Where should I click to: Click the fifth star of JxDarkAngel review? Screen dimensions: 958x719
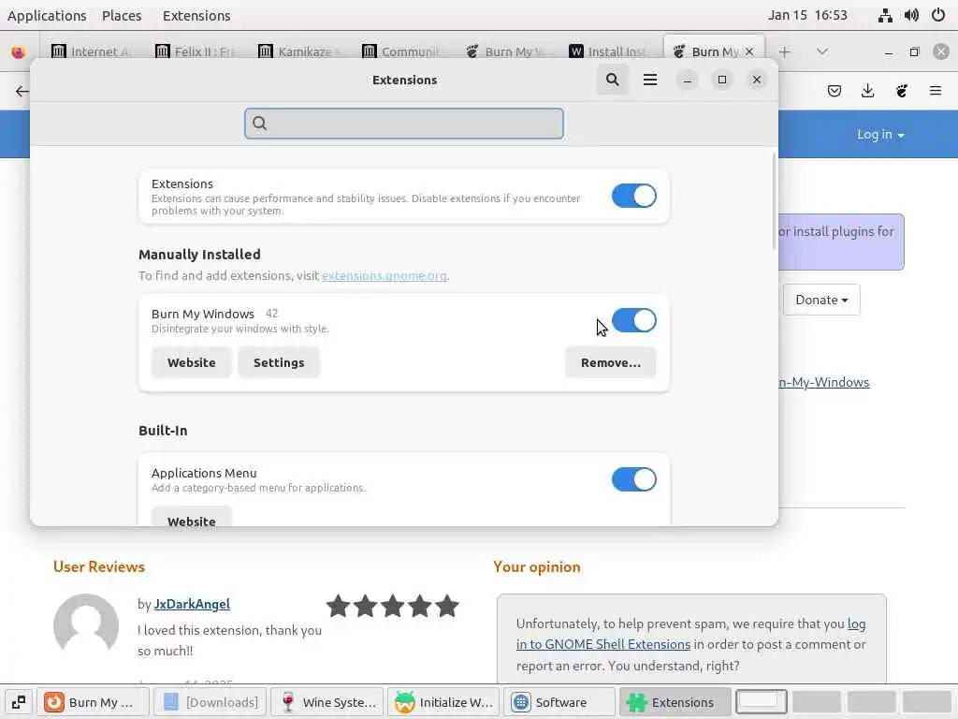[x=447, y=606]
